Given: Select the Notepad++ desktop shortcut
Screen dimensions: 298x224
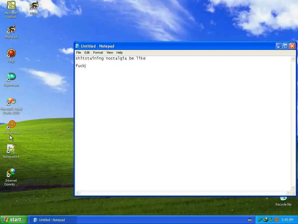Looking at the screenshot, I should pyautogui.click(x=11, y=152).
